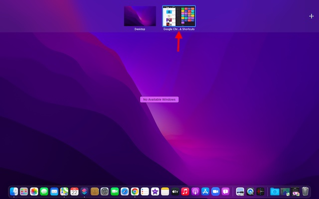The width and height of the screenshot is (319, 199).
Task: Click the Desktop space label
Action: pos(140,29)
